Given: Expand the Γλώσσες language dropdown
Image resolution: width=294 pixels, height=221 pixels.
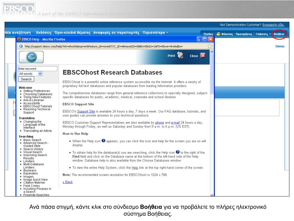Looking at the screenshot, I should pos(263,34).
